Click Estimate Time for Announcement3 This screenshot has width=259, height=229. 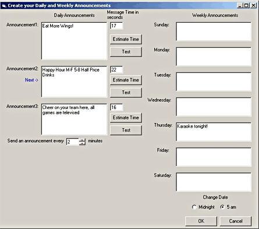click(x=126, y=118)
